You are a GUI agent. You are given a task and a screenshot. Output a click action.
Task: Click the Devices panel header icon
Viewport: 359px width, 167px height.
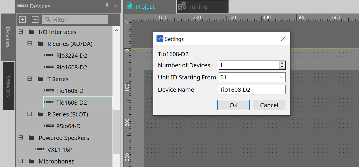pos(22,6)
